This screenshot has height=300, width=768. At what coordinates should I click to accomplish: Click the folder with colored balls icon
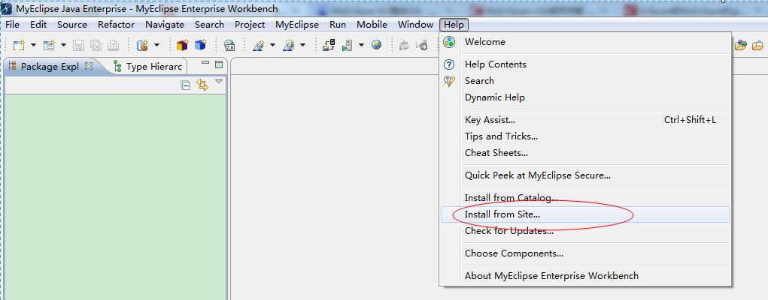(741, 46)
